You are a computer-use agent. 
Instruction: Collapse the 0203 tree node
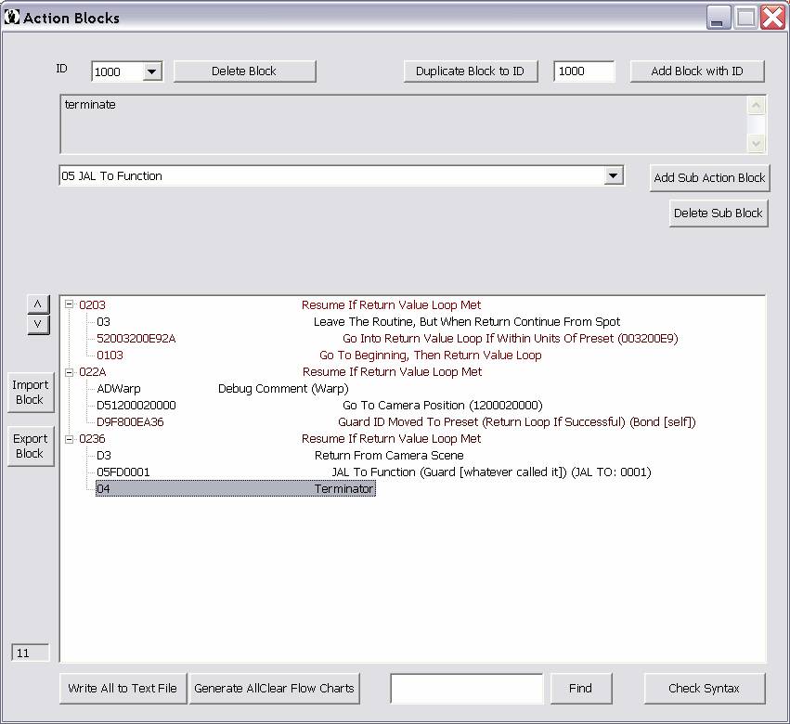point(70,304)
